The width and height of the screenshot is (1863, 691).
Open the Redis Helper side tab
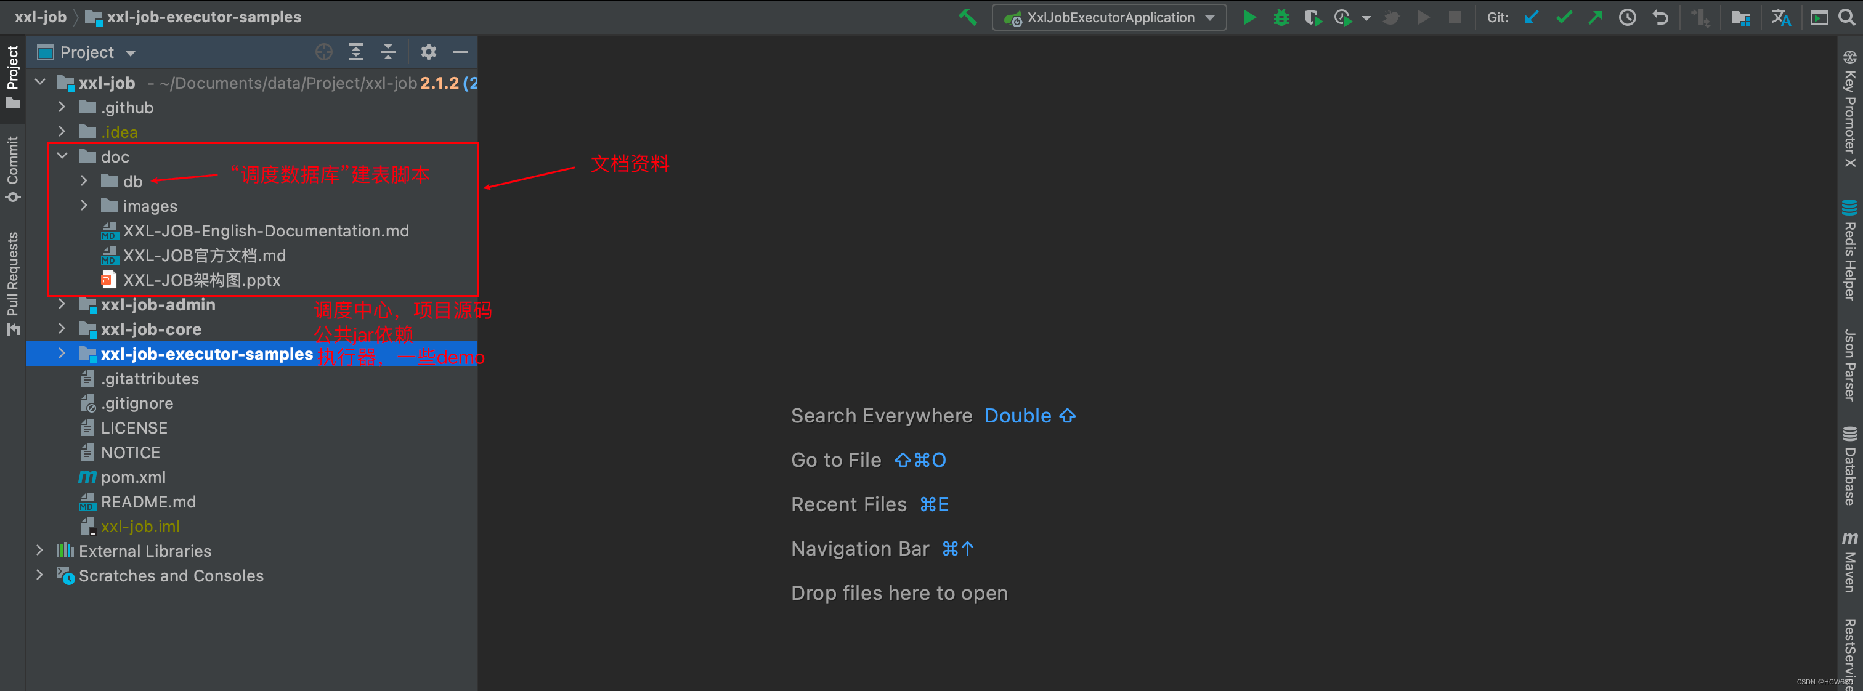(1849, 249)
